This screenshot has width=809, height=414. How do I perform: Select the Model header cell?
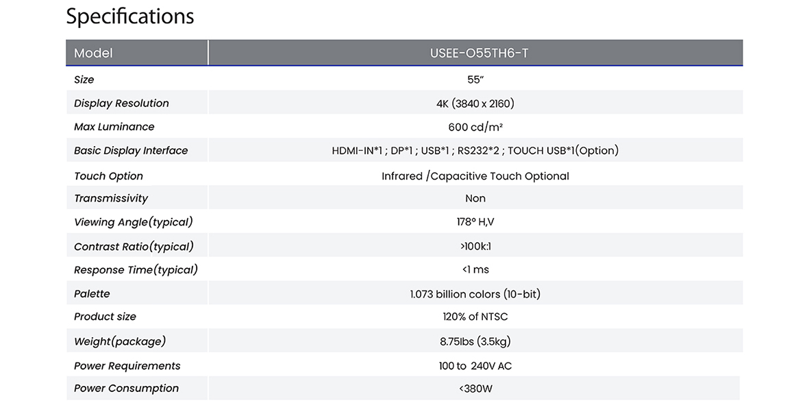click(93, 53)
